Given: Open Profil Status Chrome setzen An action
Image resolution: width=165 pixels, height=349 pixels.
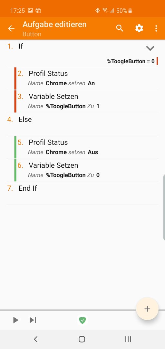Looking at the screenshot, I should [87, 78].
